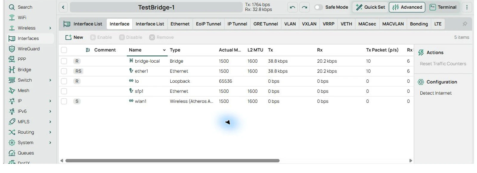
Task: Expand the Routing submenu arrow
Action: 50,132
